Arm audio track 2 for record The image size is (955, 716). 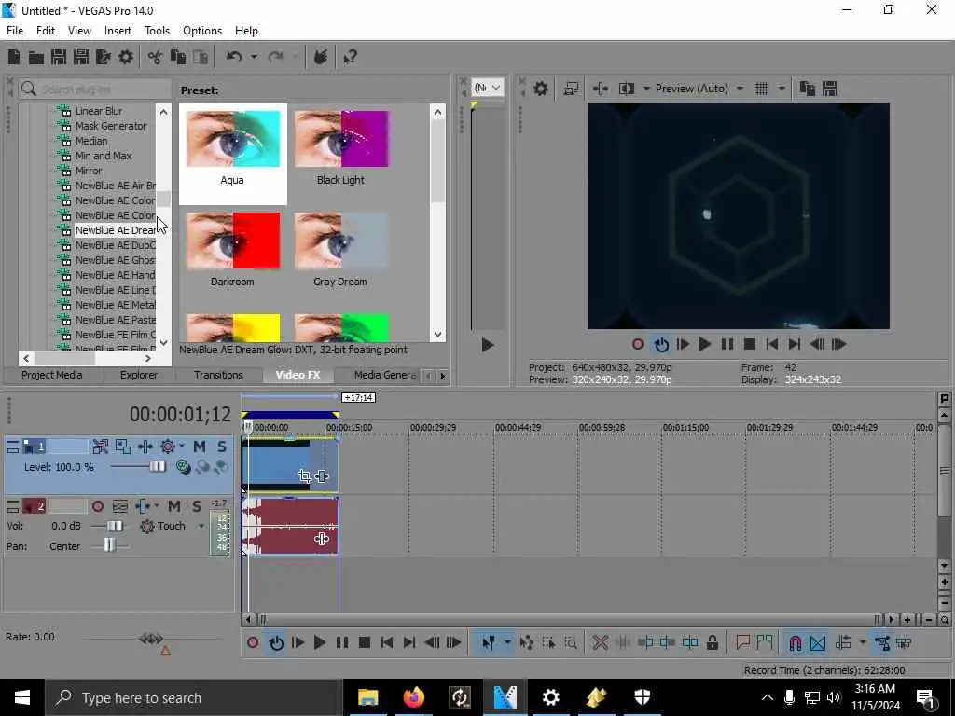coord(97,506)
